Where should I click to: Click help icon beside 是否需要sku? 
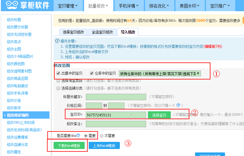pyautogui.click(x=78, y=135)
